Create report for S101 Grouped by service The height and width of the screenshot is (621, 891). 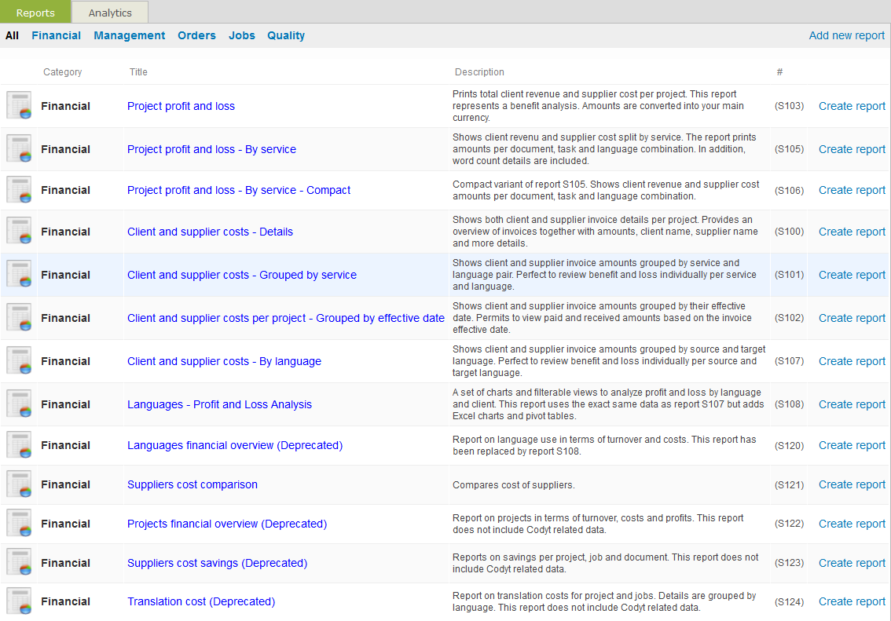tap(852, 275)
